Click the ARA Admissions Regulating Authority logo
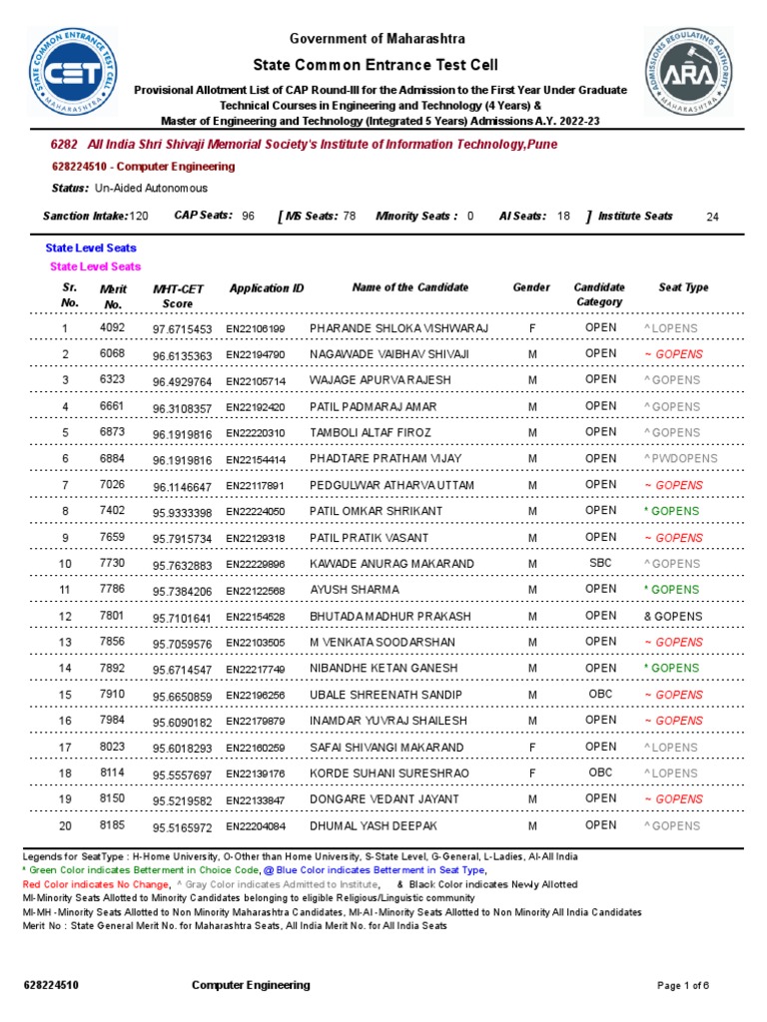Viewport: 767px width, 1022px height. (x=688, y=71)
